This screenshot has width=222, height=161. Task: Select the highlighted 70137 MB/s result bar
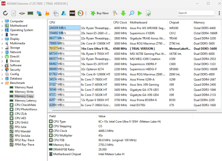[x=65, y=48]
